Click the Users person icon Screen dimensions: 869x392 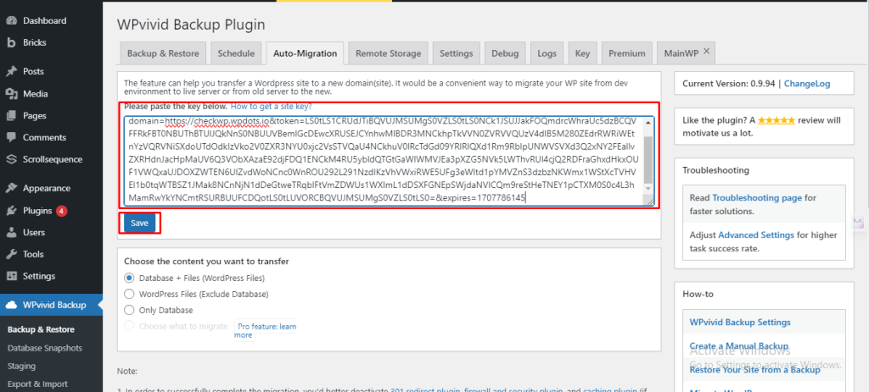click(x=11, y=233)
